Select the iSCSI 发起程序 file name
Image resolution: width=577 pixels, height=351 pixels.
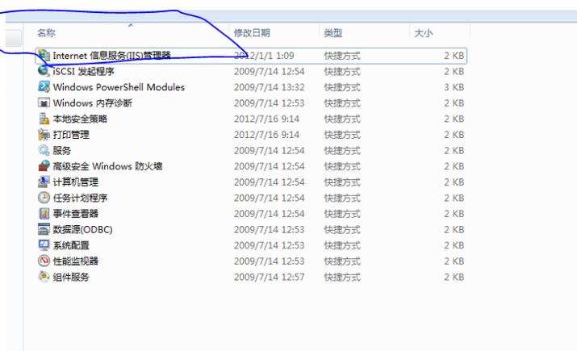coord(84,71)
